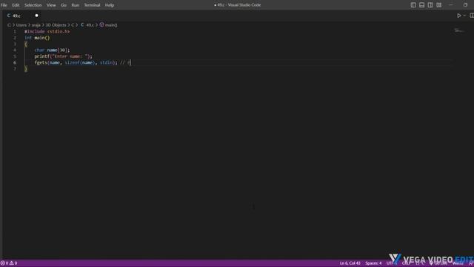Click the fgets(name, sizeof(name), stdin) line

[76, 62]
